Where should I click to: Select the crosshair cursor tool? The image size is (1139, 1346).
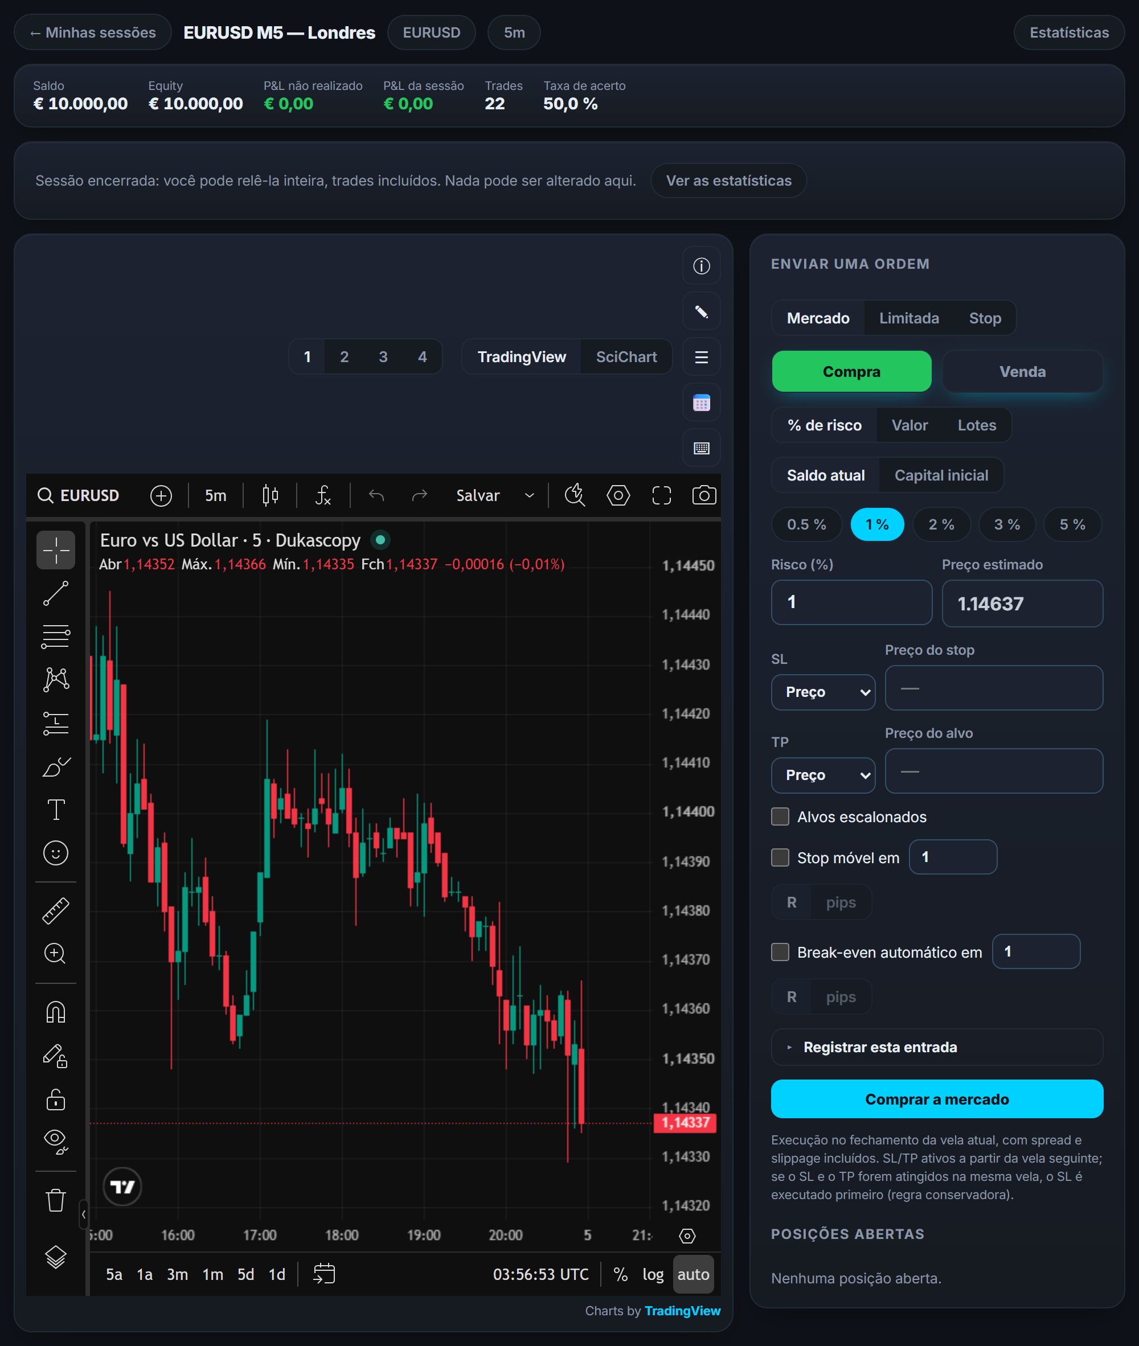pos(56,550)
